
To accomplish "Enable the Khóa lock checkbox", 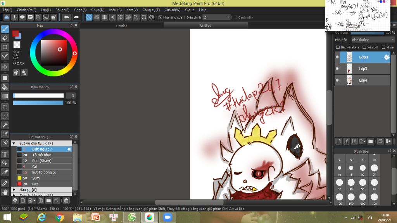I will click(x=383, y=47).
